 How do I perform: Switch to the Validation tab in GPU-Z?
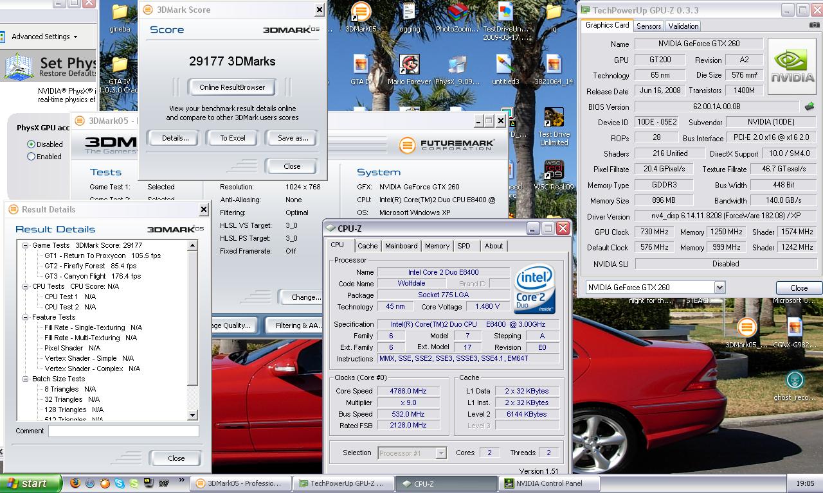(683, 26)
